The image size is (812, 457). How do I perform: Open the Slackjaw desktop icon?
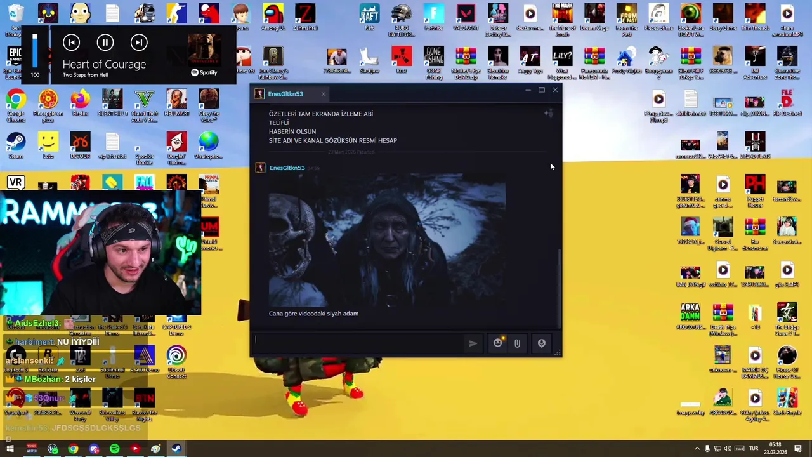point(369,60)
